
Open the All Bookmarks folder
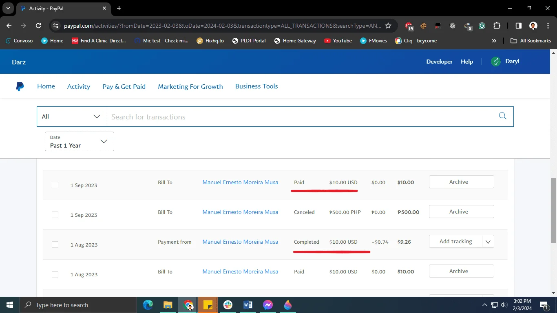(x=531, y=41)
